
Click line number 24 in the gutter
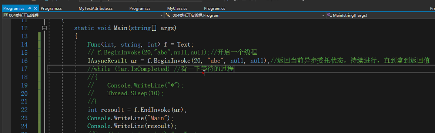[24, 126]
